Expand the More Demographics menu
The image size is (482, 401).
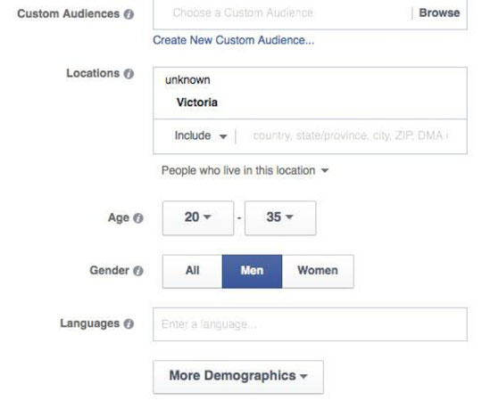pos(238,377)
